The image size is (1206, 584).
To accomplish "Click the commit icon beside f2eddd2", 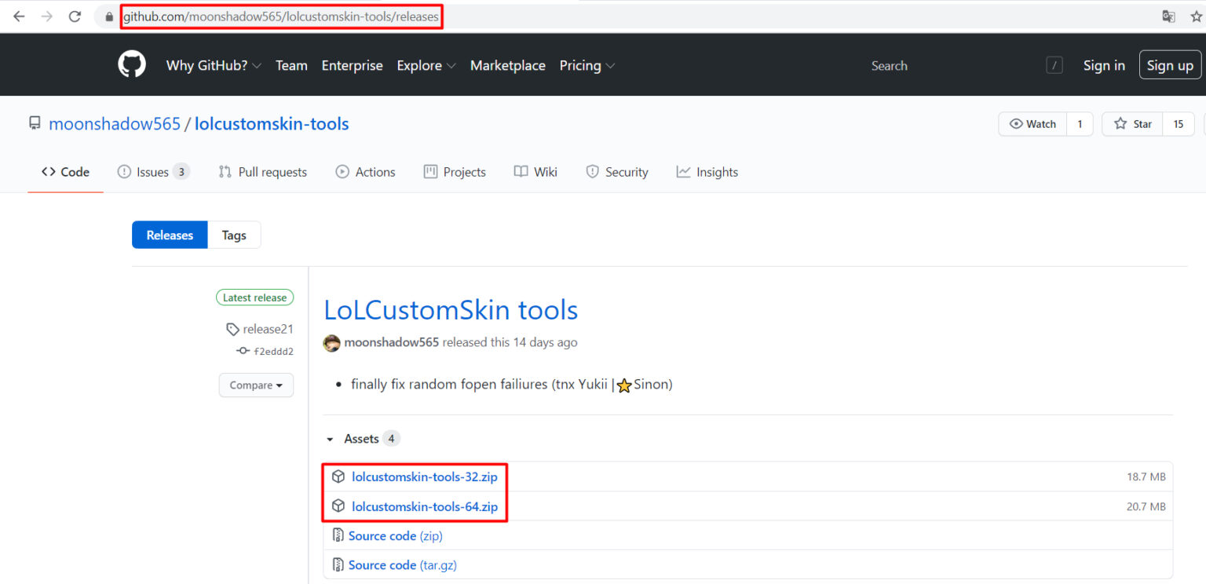I will click(243, 351).
